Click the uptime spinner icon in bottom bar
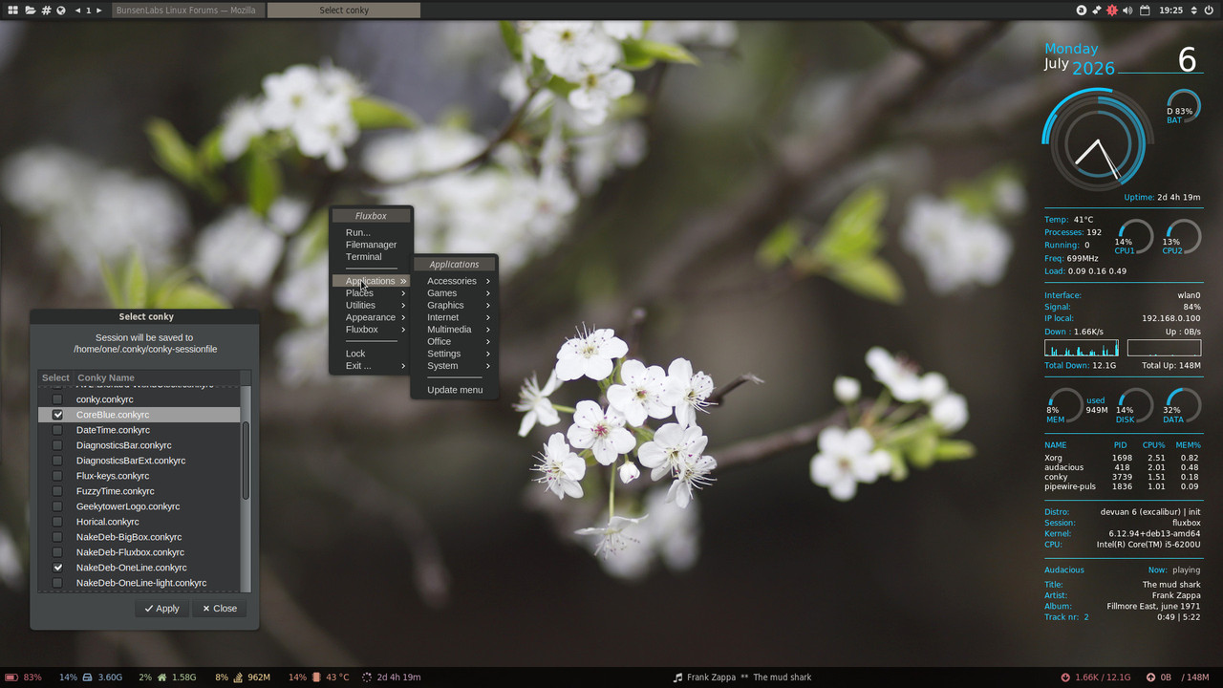1223x688 pixels. pos(367,677)
